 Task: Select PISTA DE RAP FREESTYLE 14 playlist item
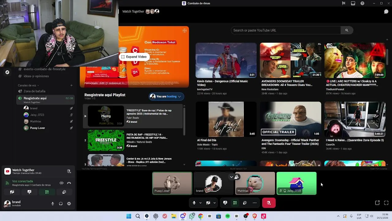[x=133, y=140]
